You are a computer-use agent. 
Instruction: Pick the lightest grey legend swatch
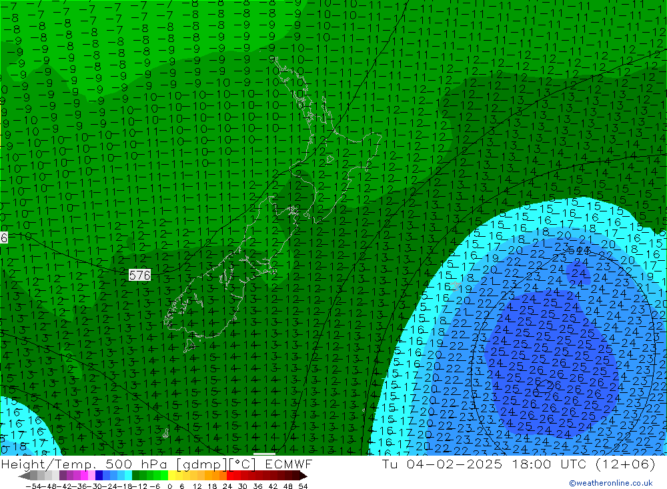(55, 475)
